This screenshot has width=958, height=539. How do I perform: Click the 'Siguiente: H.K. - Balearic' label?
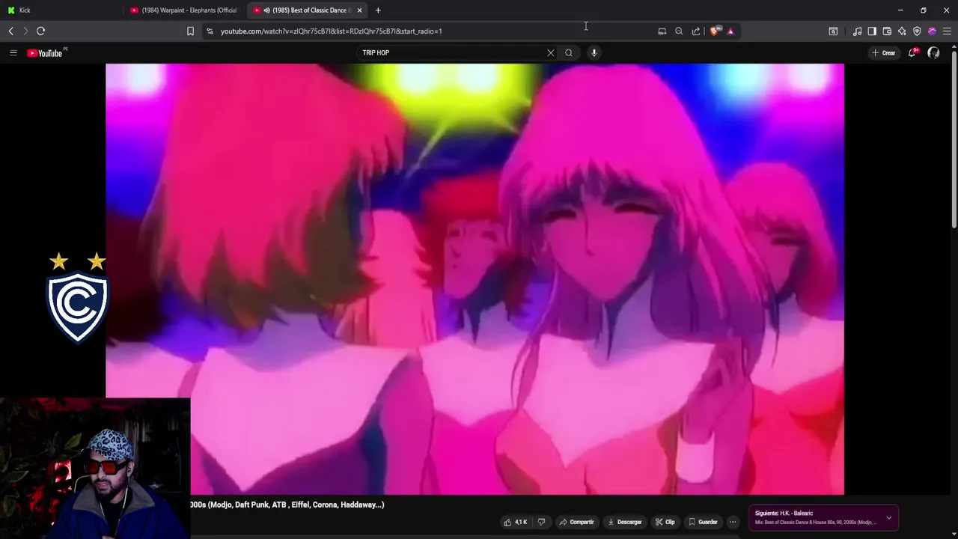pyautogui.click(x=784, y=513)
